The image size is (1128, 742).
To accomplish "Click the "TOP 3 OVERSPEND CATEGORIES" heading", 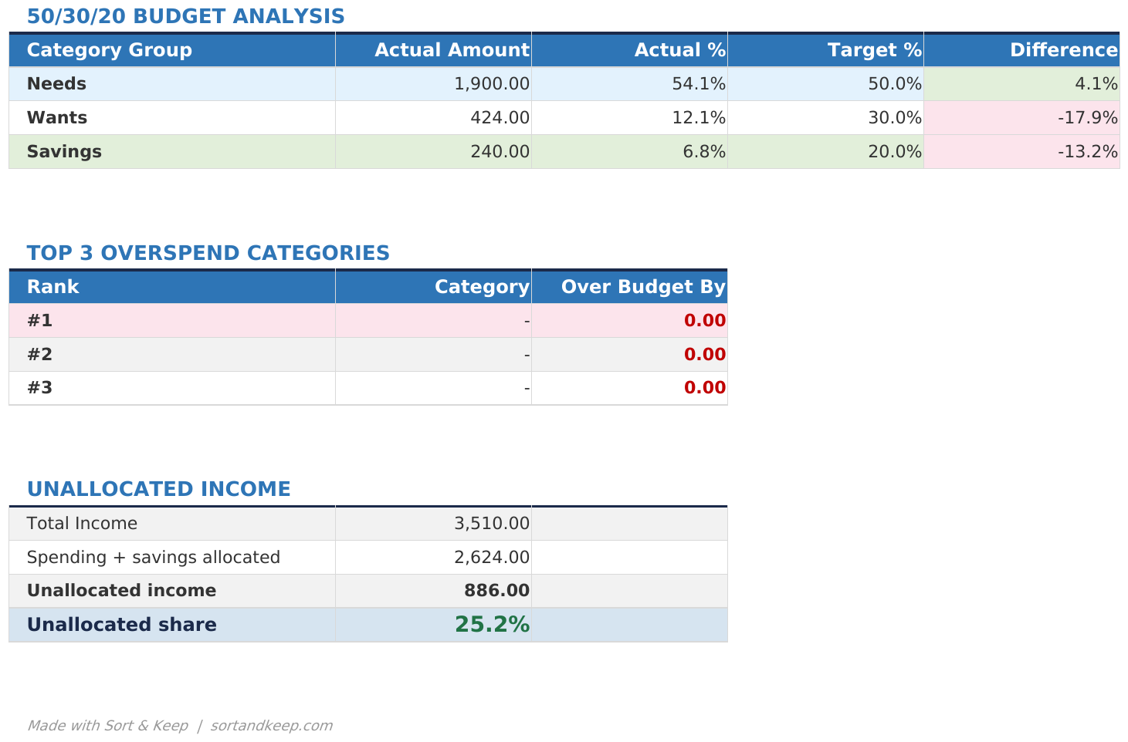I will click(x=208, y=254).
